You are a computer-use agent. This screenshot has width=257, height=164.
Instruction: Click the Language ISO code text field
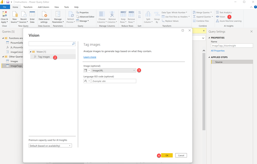(x=114, y=81)
